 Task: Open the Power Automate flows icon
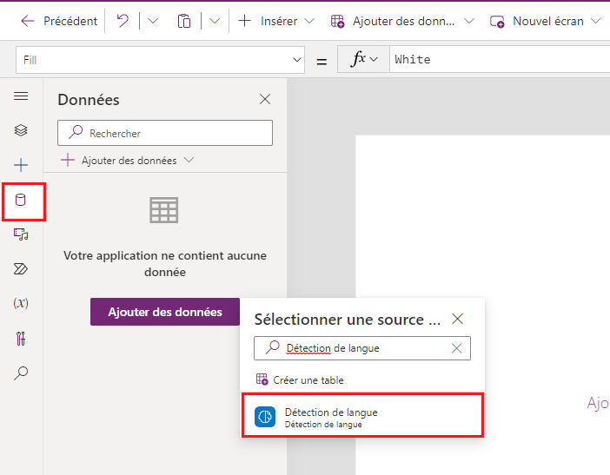click(x=21, y=269)
